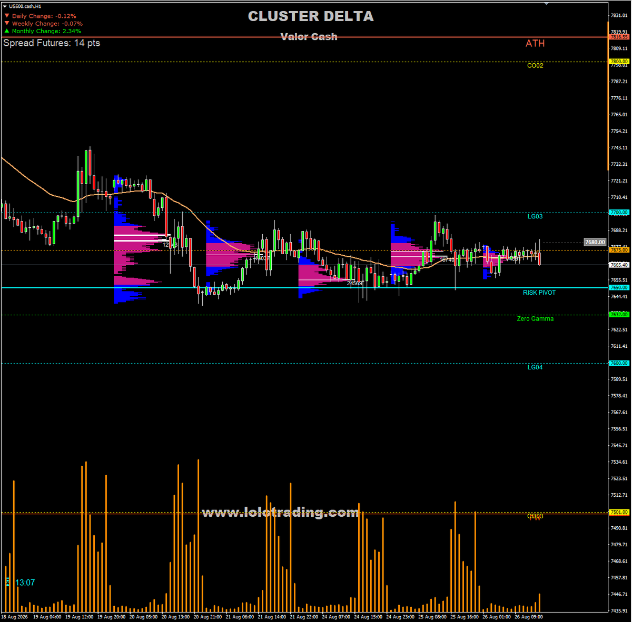This screenshot has width=632, height=622.
Task: Click the Daily Change -0.12% readout
Action: click(x=44, y=16)
